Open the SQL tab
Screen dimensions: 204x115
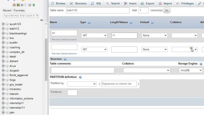pos(96,4)
